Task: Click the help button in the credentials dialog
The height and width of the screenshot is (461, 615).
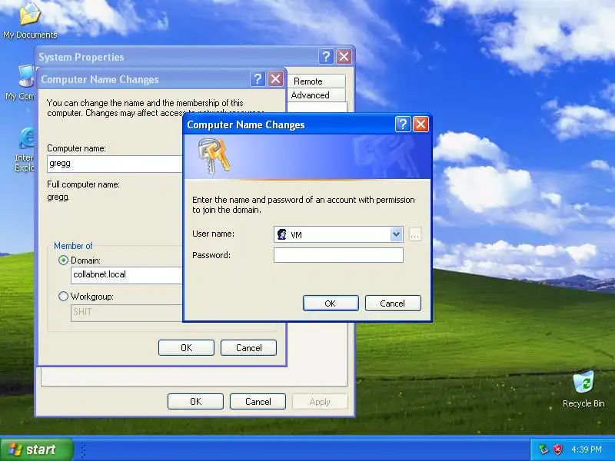Action: [403, 124]
